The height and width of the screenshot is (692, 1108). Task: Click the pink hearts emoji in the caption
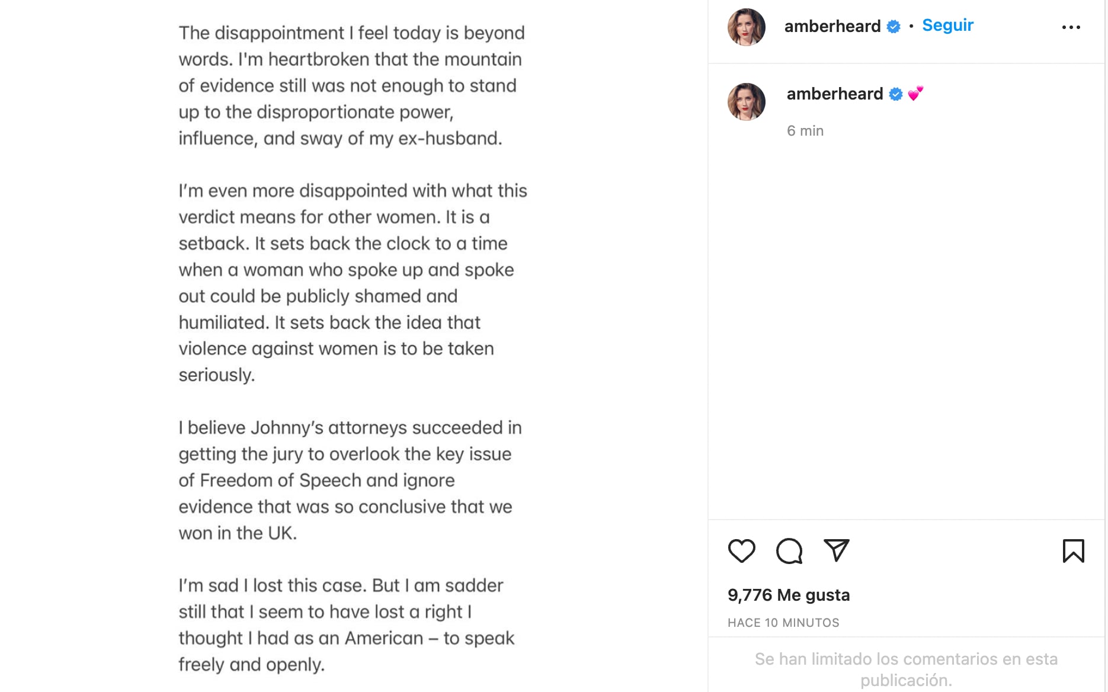915,94
